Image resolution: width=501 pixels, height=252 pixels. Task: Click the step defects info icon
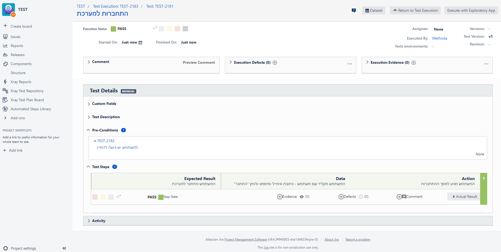(361, 197)
